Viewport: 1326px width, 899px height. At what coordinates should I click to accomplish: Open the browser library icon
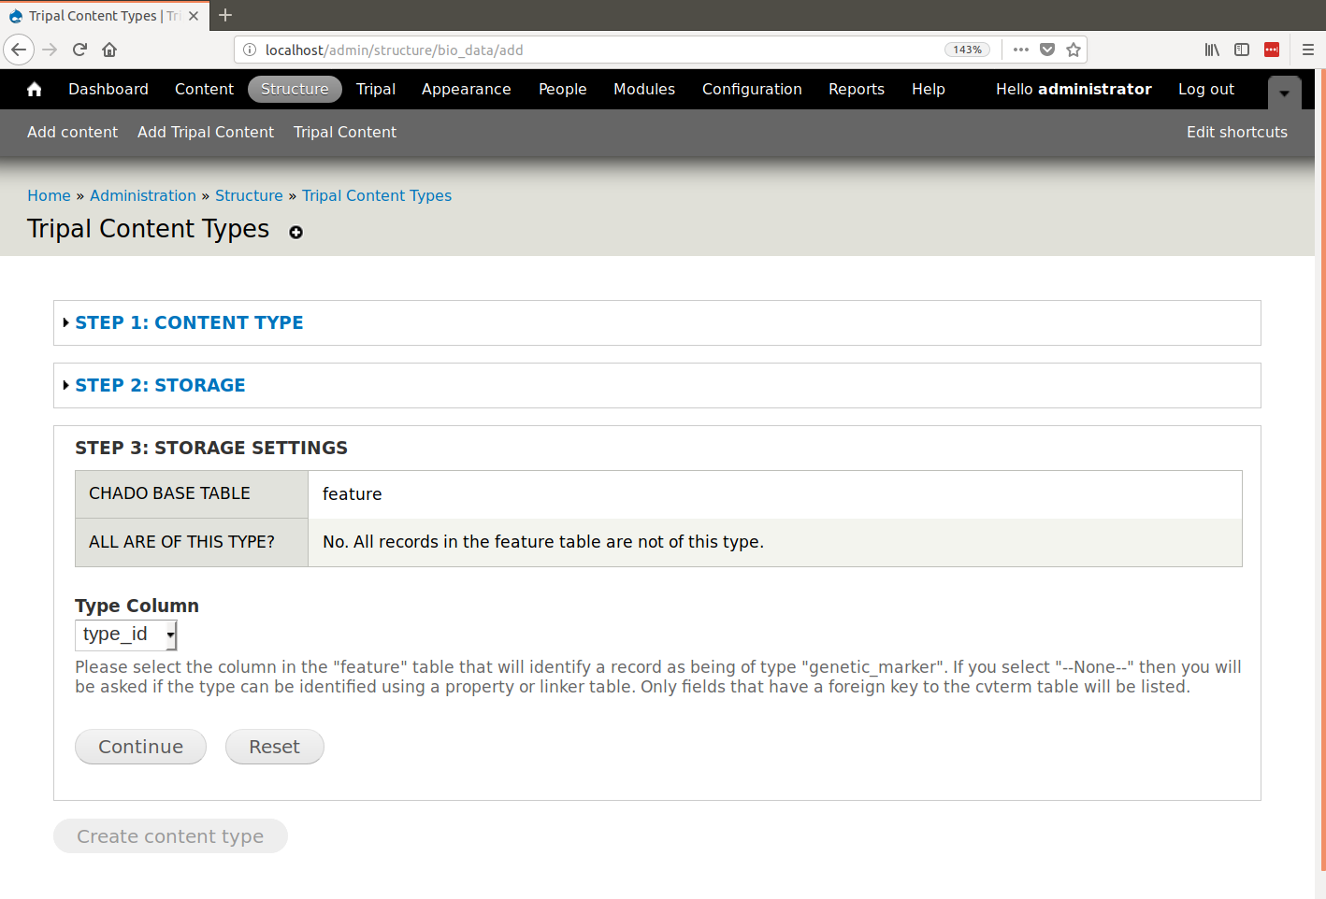tap(1212, 50)
